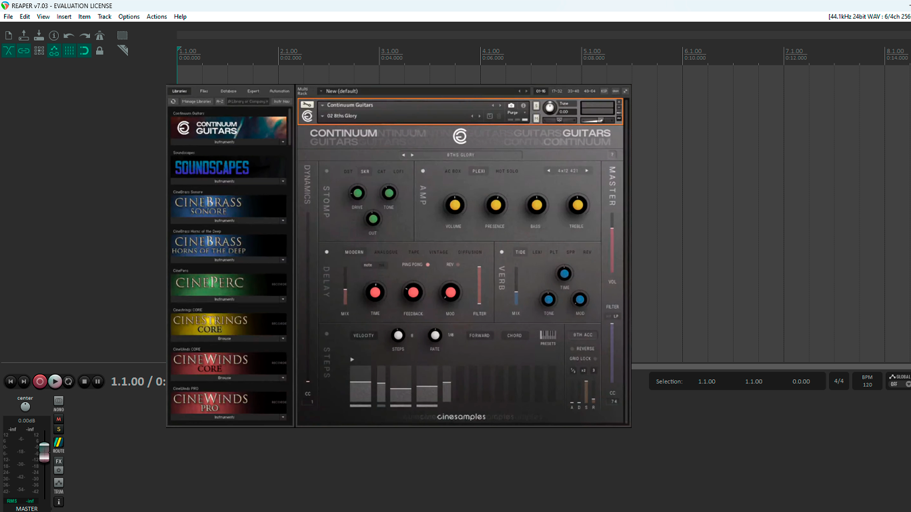Viewport: 911px width, 512px height.
Task: Toggle the metronome icon in toolbar
Action: click(99, 35)
